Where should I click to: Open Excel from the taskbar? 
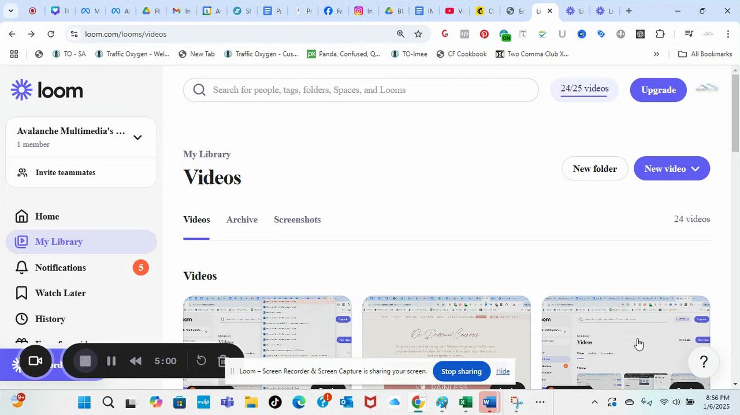tap(466, 402)
